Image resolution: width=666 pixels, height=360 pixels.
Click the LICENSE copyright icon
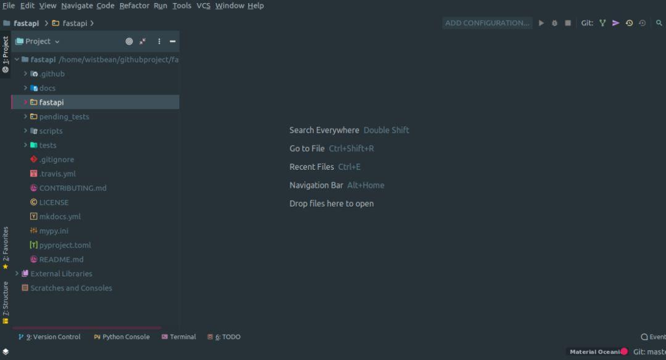pos(33,202)
